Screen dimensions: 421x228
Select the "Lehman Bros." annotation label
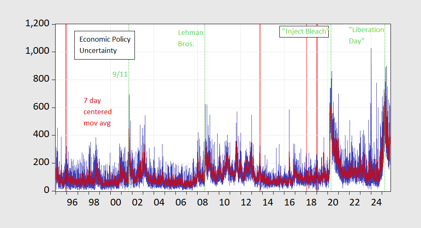coord(190,38)
